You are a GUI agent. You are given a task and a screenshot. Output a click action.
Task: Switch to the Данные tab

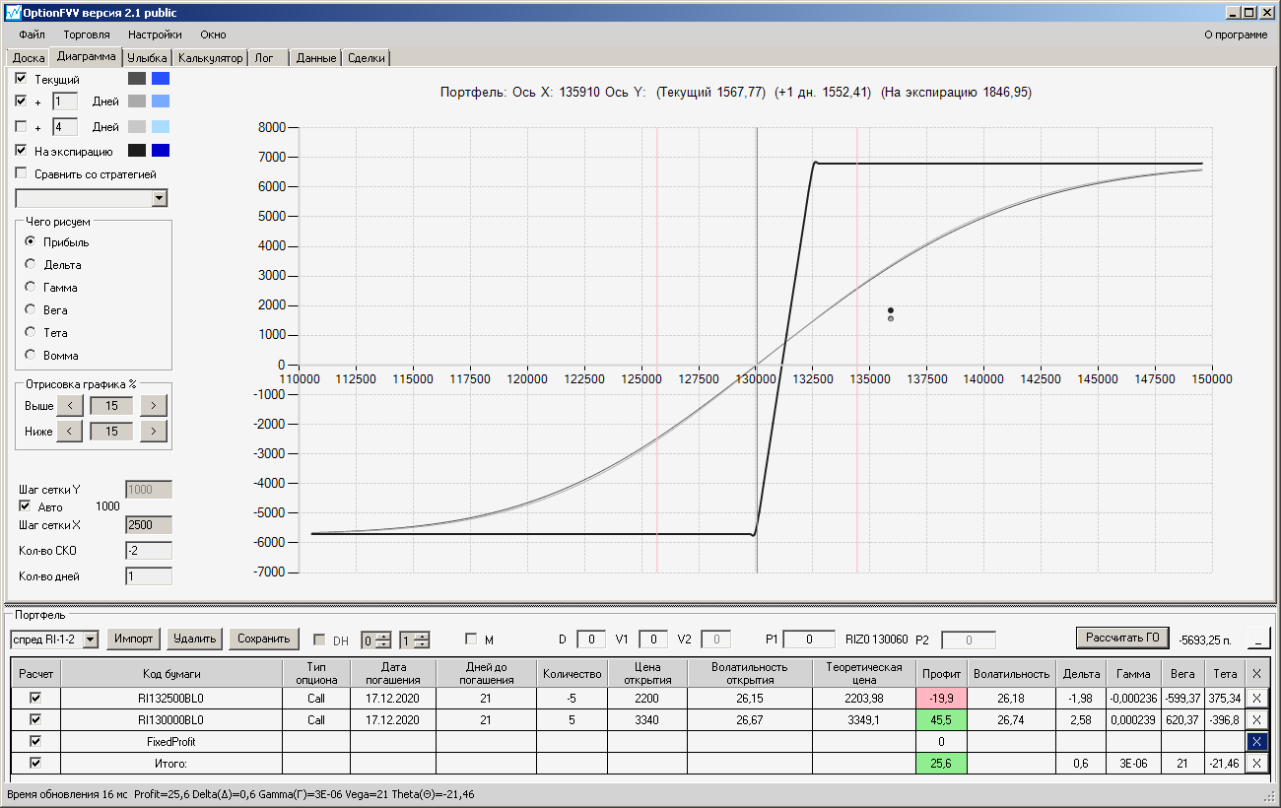(316, 58)
